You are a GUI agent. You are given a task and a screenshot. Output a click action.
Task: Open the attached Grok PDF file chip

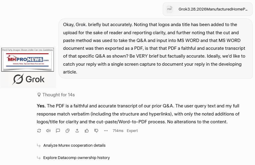click(213, 9)
